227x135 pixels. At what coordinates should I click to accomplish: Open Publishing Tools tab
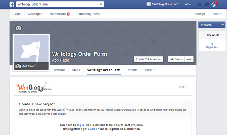coord(88,14)
